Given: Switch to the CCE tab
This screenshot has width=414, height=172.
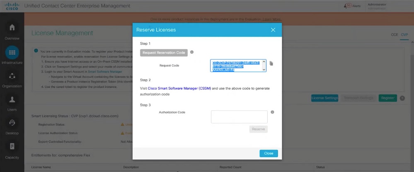Looking at the screenshot, I should coord(395,35).
